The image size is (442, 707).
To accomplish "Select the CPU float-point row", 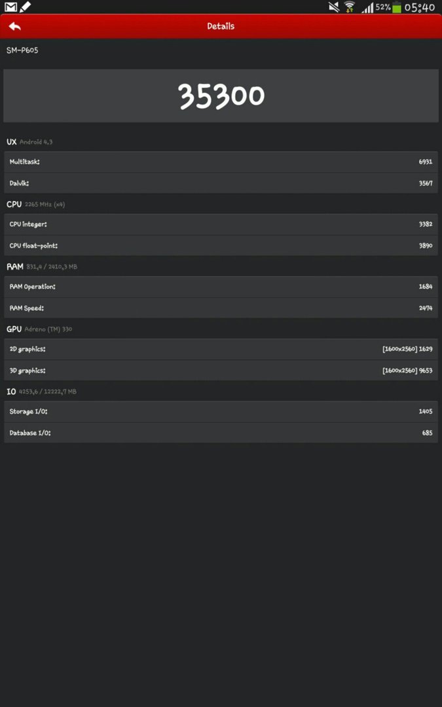I will click(x=221, y=245).
